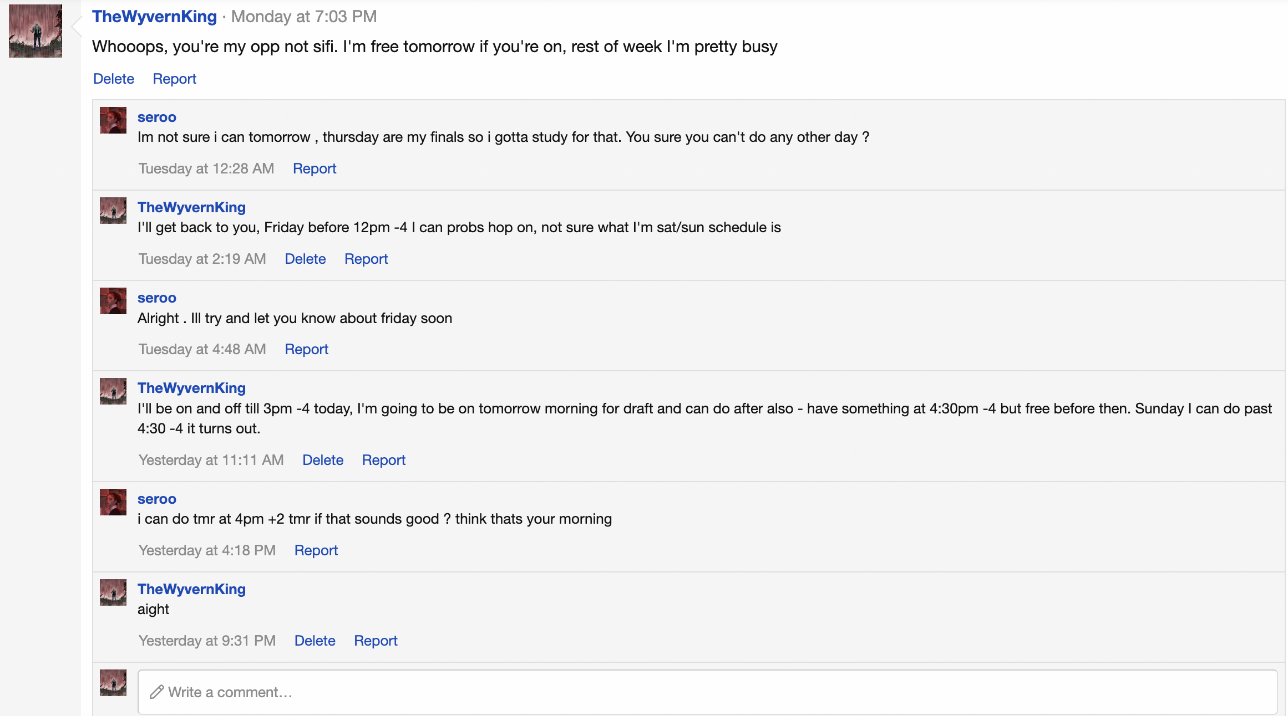Click the pencil icon in the comment box
Image resolution: width=1288 pixels, height=716 pixels.
(x=156, y=692)
